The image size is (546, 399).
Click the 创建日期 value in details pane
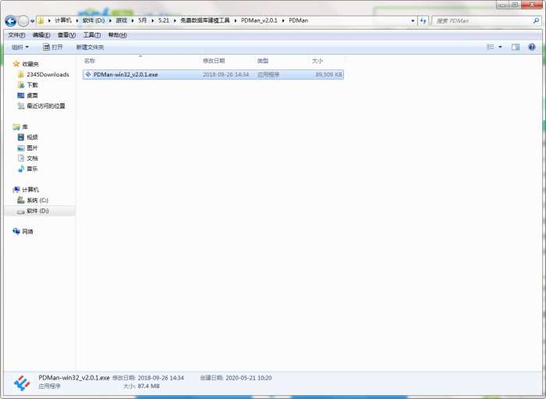point(249,378)
